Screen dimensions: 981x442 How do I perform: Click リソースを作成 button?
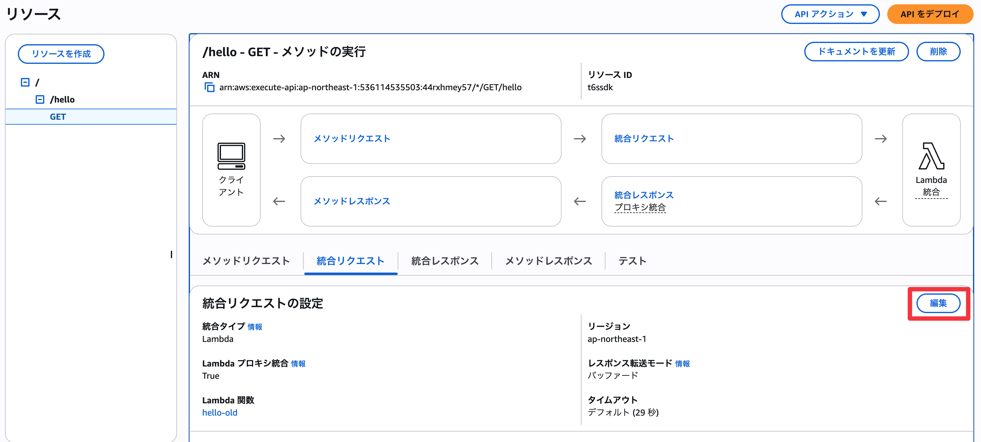[x=61, y=54]
